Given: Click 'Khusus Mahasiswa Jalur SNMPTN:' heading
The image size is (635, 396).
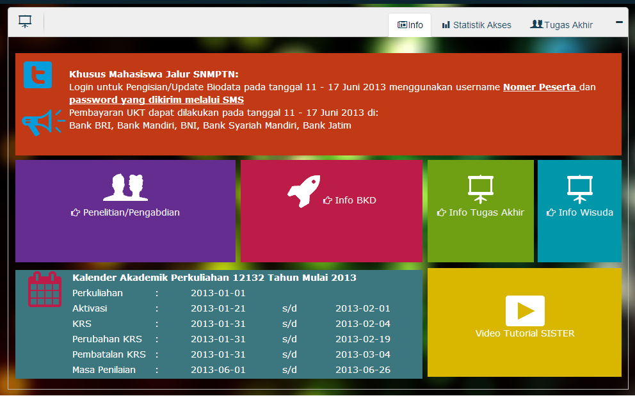Looking at the screenshot, I should click(154, 74).
